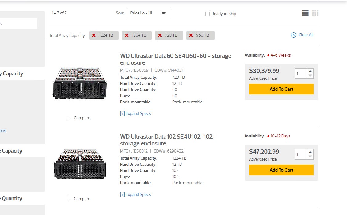Remove the 1304 TB capacity filter
Screen dimensions: 347x215
click(126, 35)
